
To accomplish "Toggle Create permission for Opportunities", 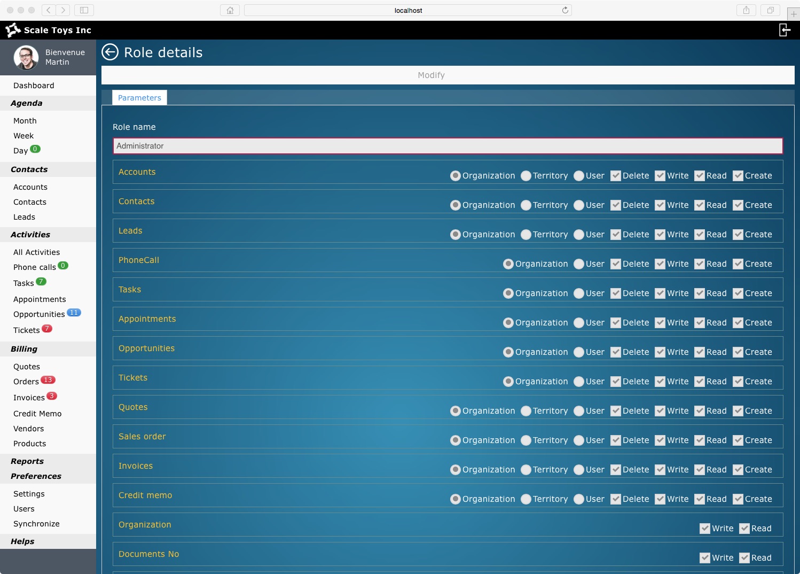I will pyautogui.click(x=738, y=352).
